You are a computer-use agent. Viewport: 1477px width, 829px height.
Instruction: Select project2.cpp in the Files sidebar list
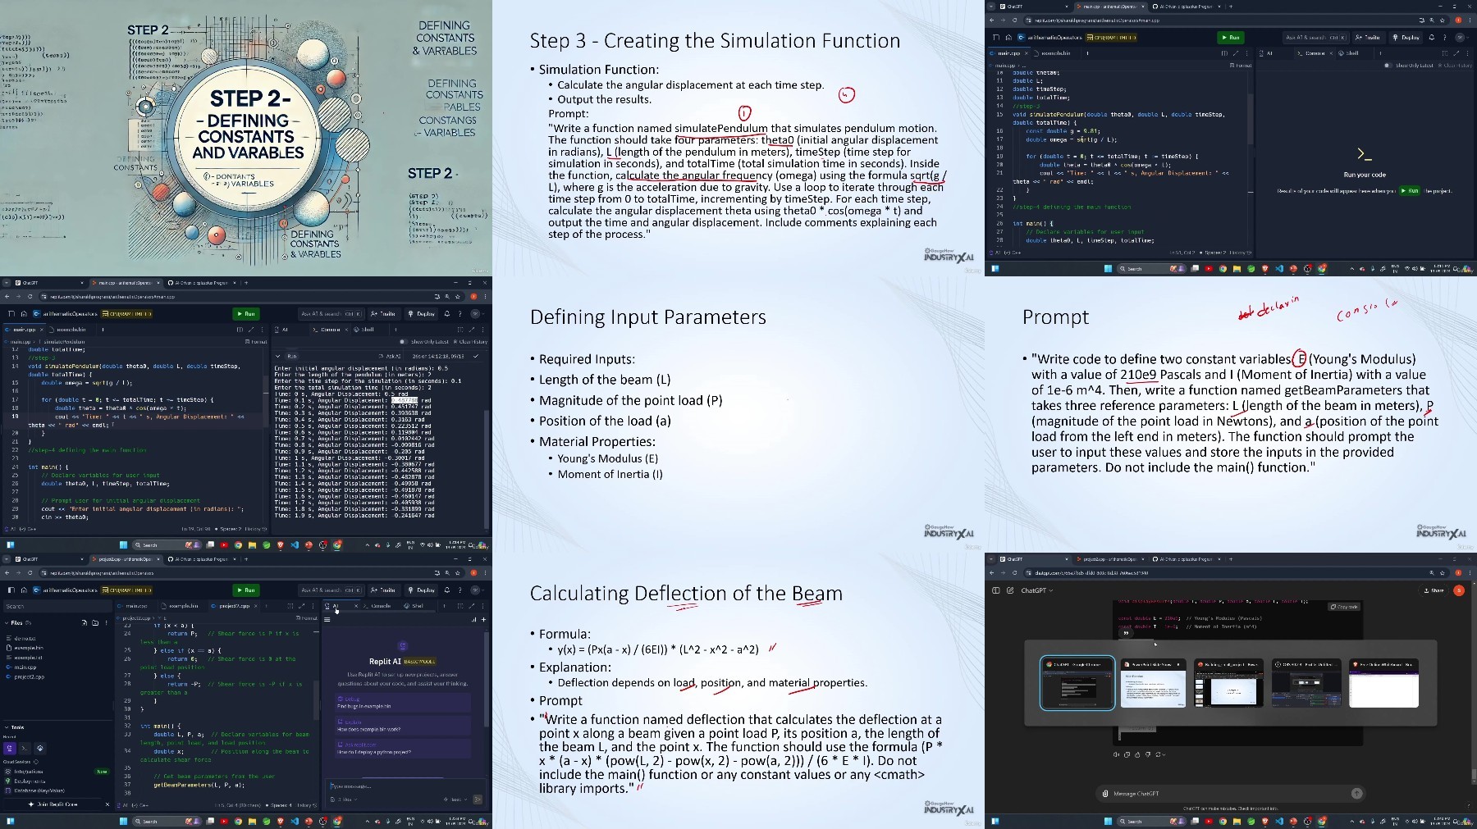click(x=27, y=677)
